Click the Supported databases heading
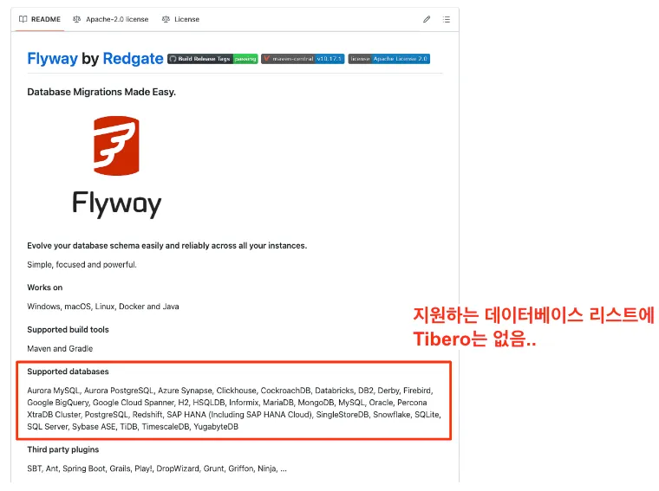 [x=68, y=371]
